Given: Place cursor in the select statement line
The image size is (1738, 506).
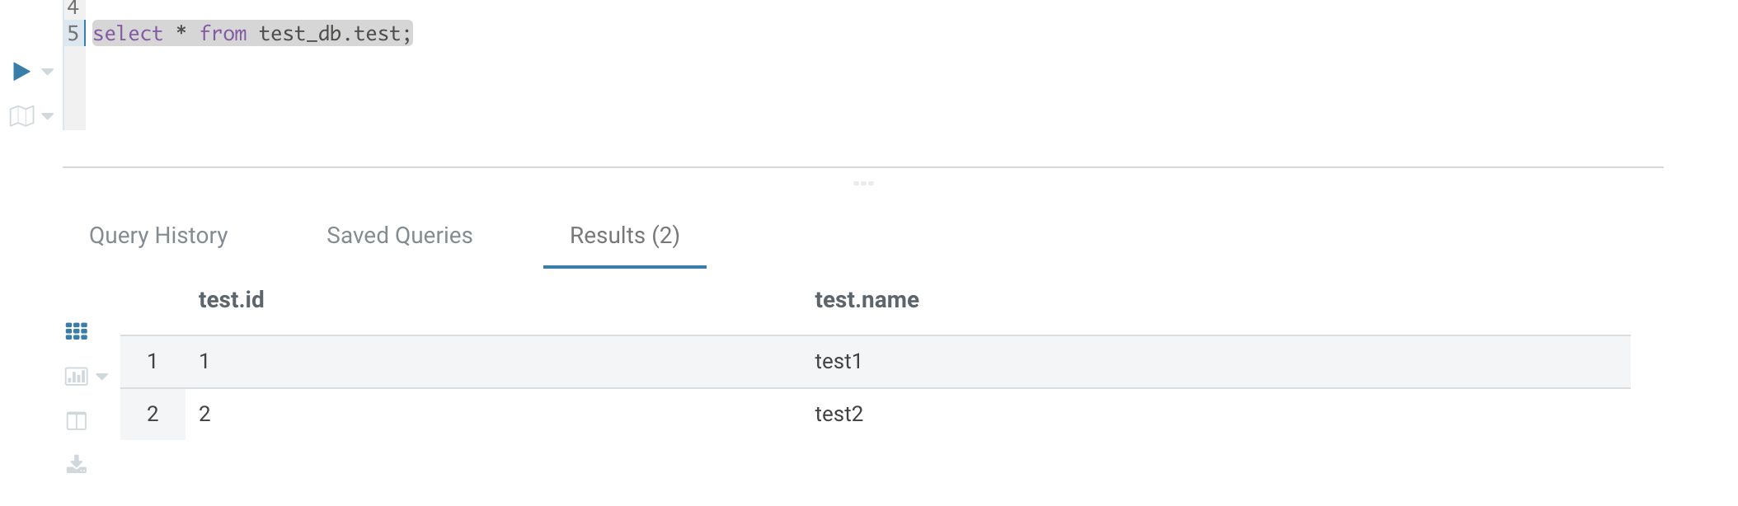Looking at the screenshot, I should [x=251, y=34].
